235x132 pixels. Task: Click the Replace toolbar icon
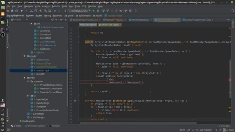pyautogui.click(x=50, y=11)
